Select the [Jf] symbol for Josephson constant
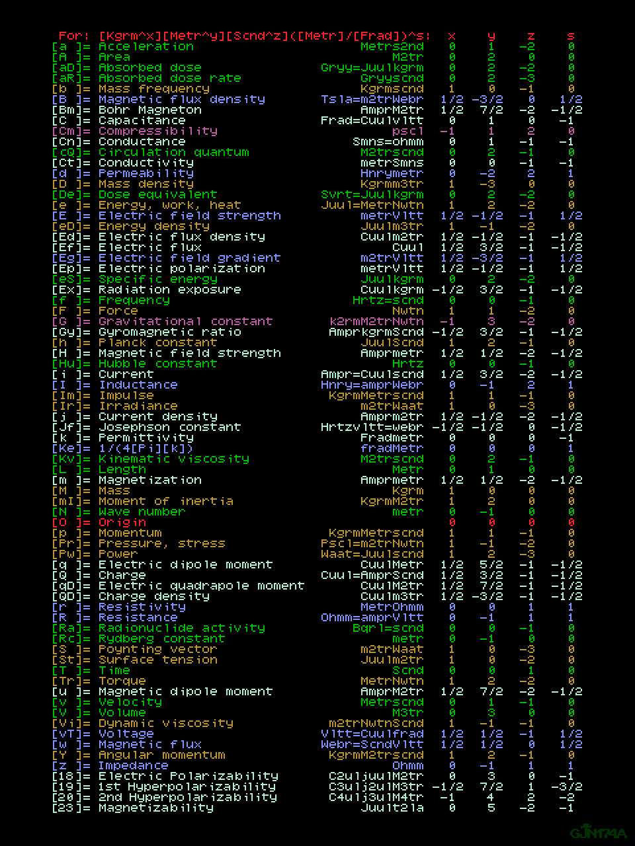Viewport: 635px width, 846px height. (63, 427)
